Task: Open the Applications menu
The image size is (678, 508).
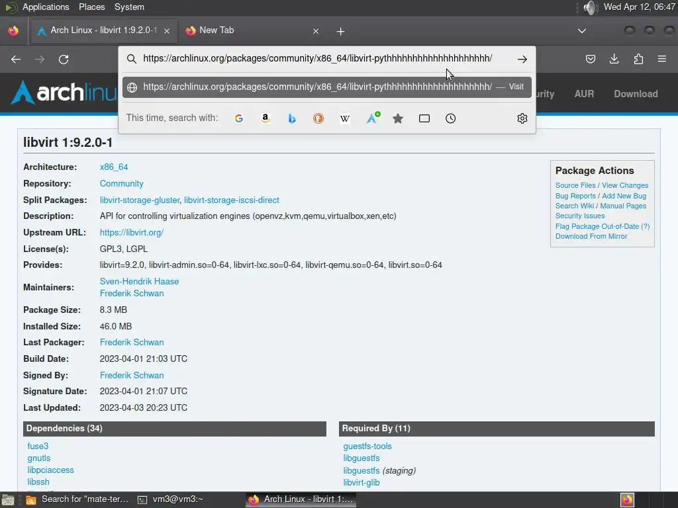Action: [46, 7]
